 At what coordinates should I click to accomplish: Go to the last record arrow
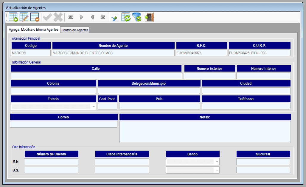[103, 17]
